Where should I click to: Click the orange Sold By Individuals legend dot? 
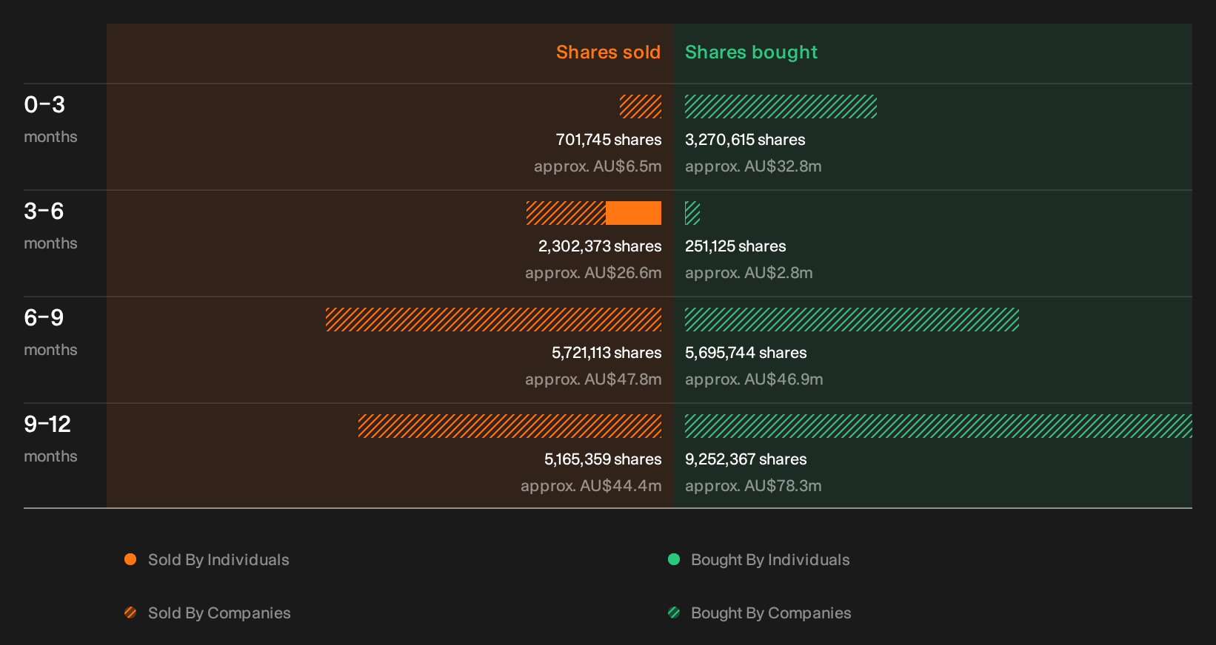[130, 559]
